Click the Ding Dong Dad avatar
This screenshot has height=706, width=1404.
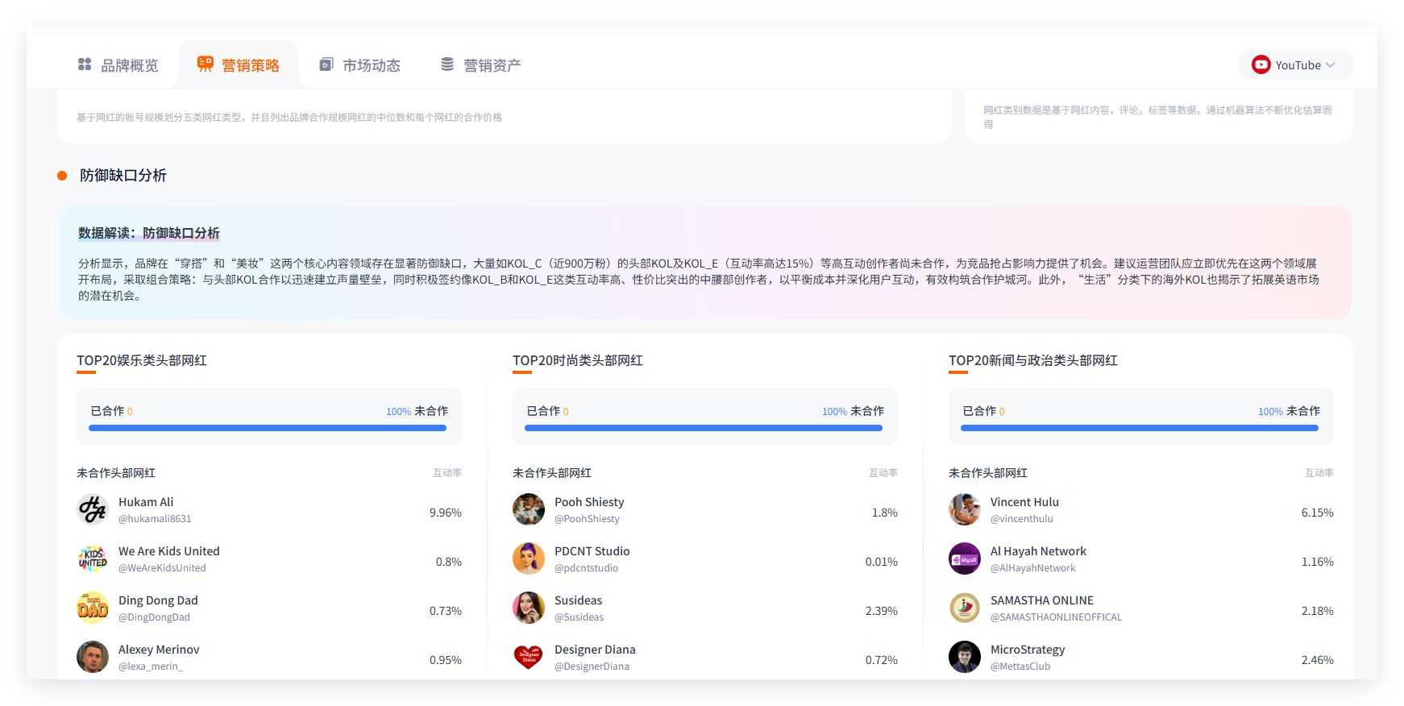[x=93, y=608]
